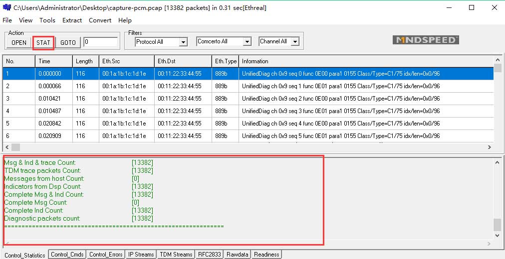The width and height of the screenshot is (505, 259).
Task: Open the Extract menu
Action: pyautogui.click(x=72, y=20)
